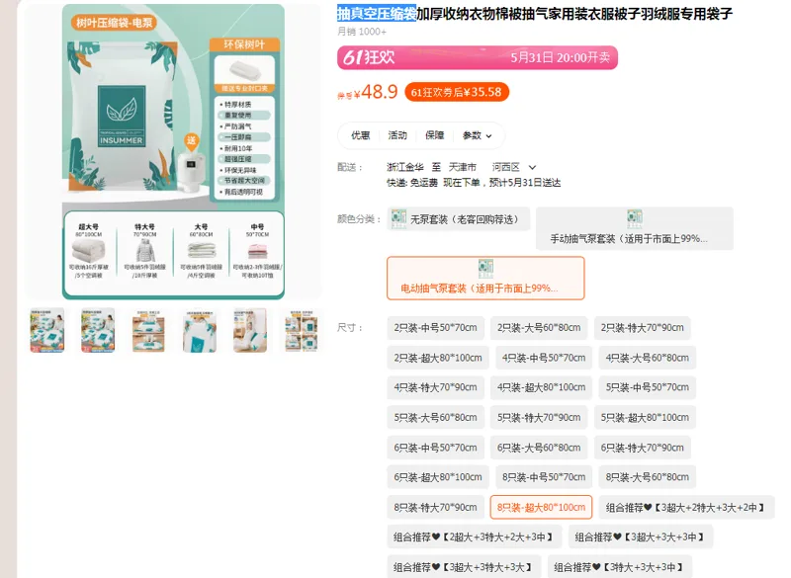
Task: Click the 61狂欢券后¥35.58 coupon badge
Action: point(457,92)
